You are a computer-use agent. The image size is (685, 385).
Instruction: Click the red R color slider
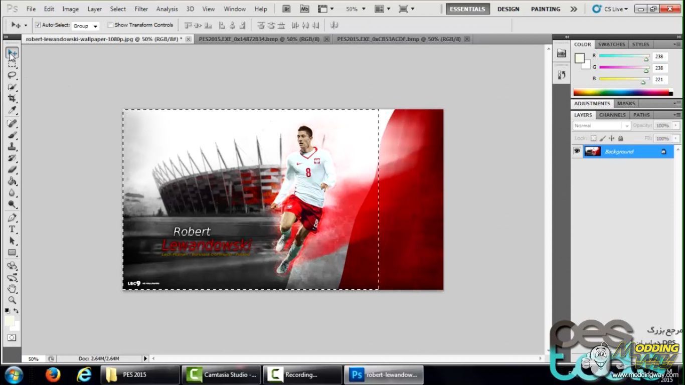point(624,56)
